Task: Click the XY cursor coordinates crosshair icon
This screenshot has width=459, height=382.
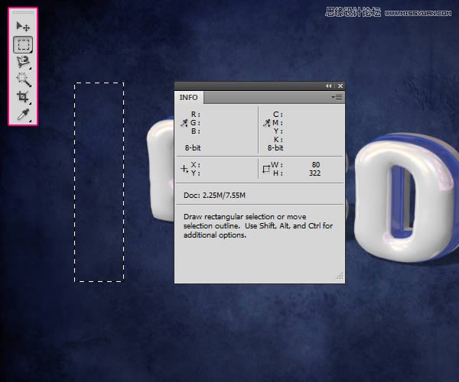Action: pos(184,169)
